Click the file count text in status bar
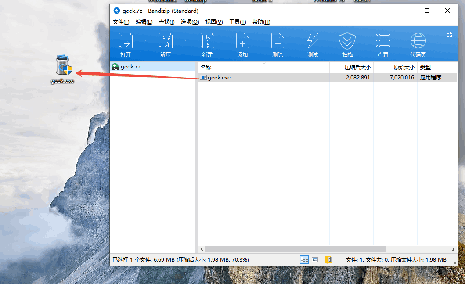 point(396,260)
